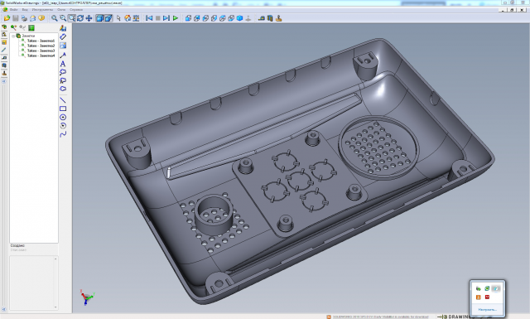This screenshot has height=319, width=530.
Task: Click Настроить... link in tray popup
Action: click(487, 309)
